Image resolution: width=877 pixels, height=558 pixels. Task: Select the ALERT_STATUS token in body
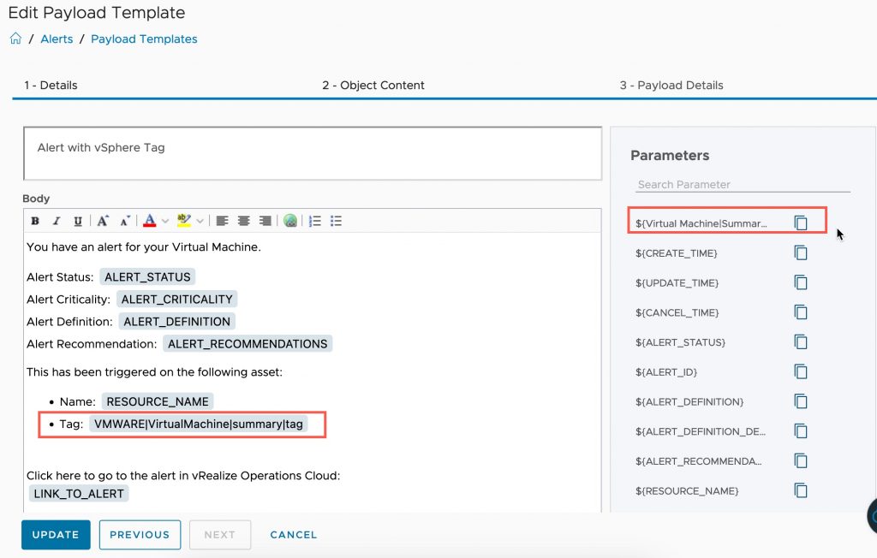147,276
